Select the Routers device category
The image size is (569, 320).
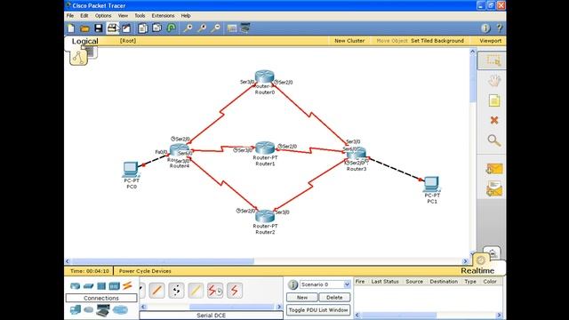(75, 286)
